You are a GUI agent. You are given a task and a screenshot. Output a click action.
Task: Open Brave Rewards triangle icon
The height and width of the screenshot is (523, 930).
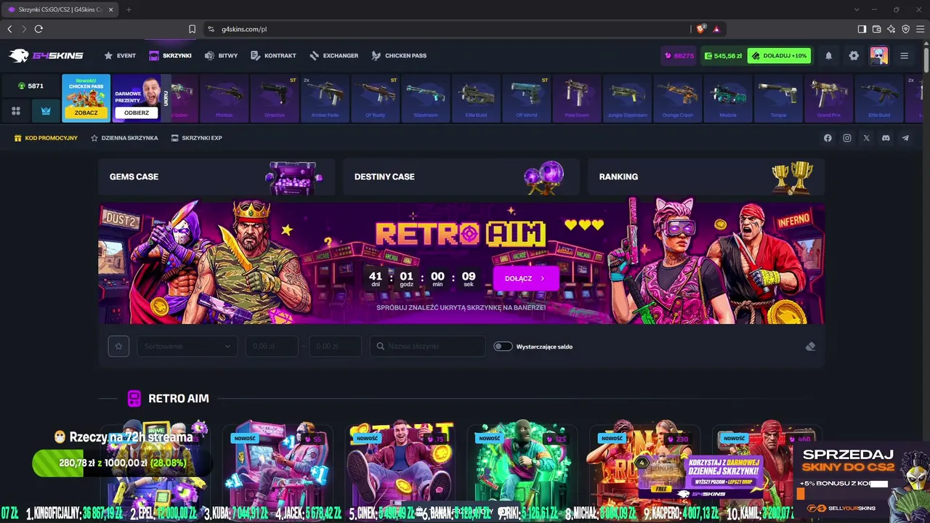(x=716, y=29)
